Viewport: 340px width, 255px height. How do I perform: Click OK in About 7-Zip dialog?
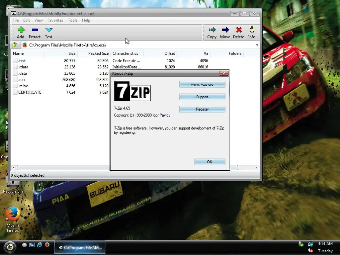210,162
